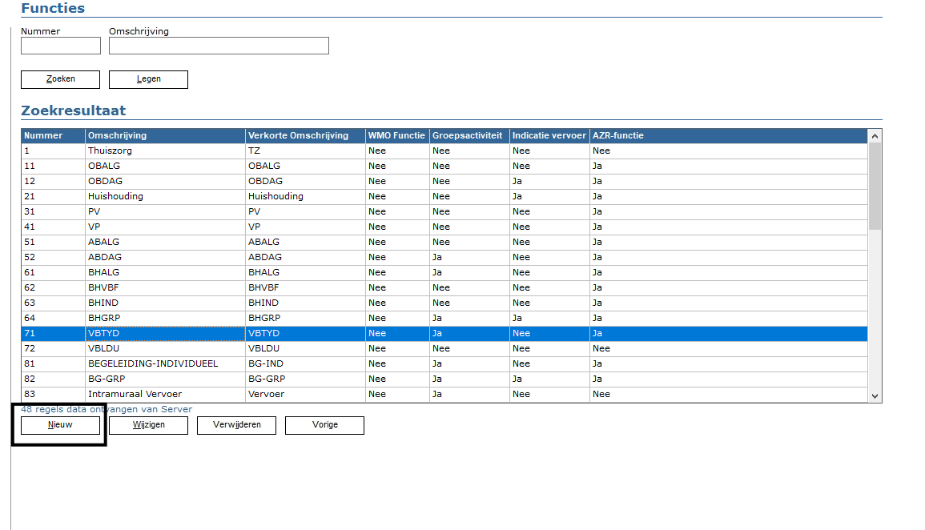Open Wijzigen to edit selected function
The width and height of the screenshot is (925, 530).
[x=148, y=425]
